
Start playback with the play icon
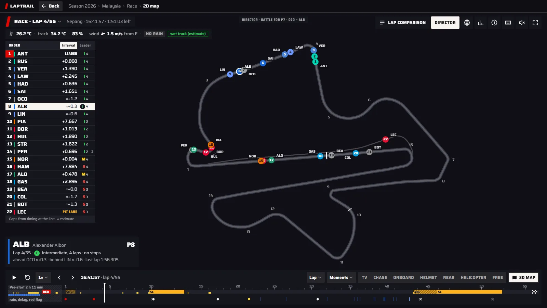tap(14, 278)
